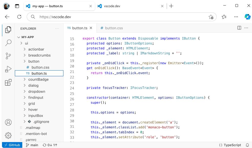Screen dimensions: 252x148
Task: Open button.css file in explorer tree
Action: tap(40, 67)
